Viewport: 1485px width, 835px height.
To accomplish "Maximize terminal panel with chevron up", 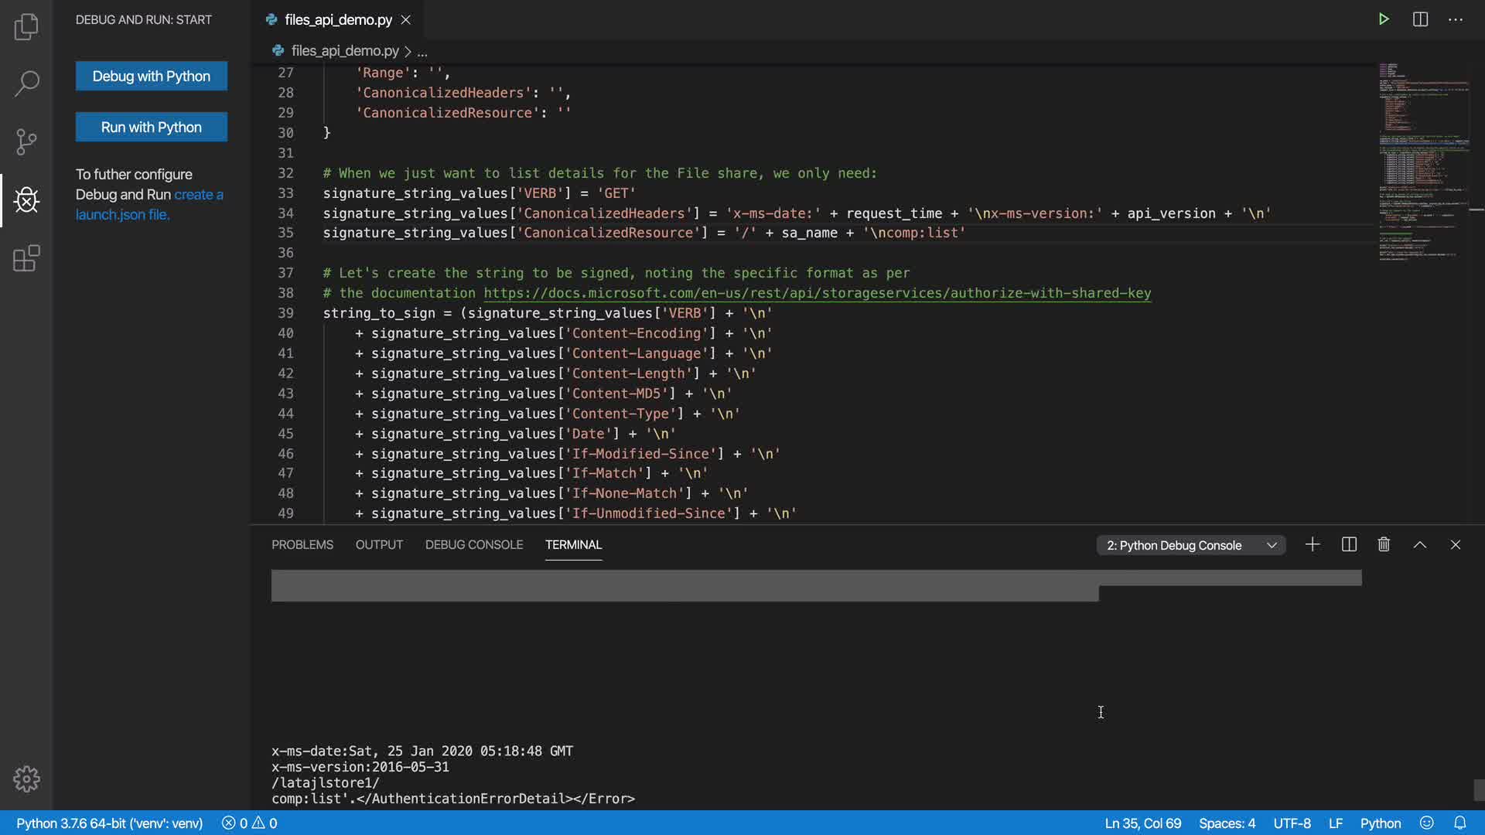I will 1420,545.
